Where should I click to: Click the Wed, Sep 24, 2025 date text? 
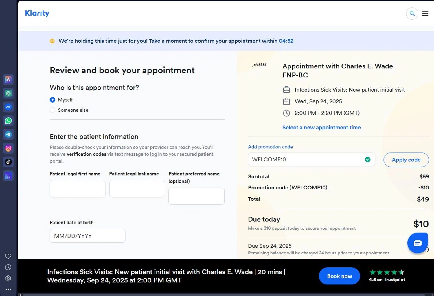point(318,101)
